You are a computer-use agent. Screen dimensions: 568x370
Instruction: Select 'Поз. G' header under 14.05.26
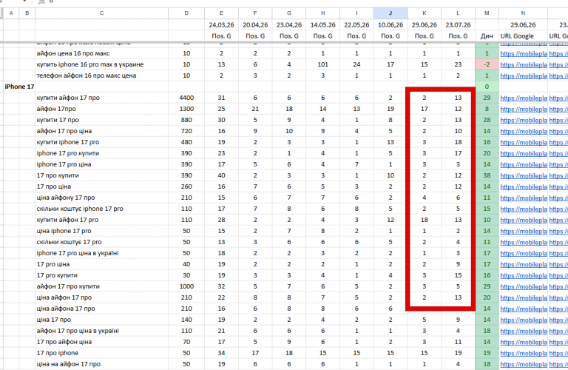click(x=322, y=36)
